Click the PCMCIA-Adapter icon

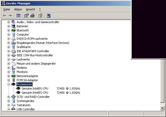[x=13, y=80]
